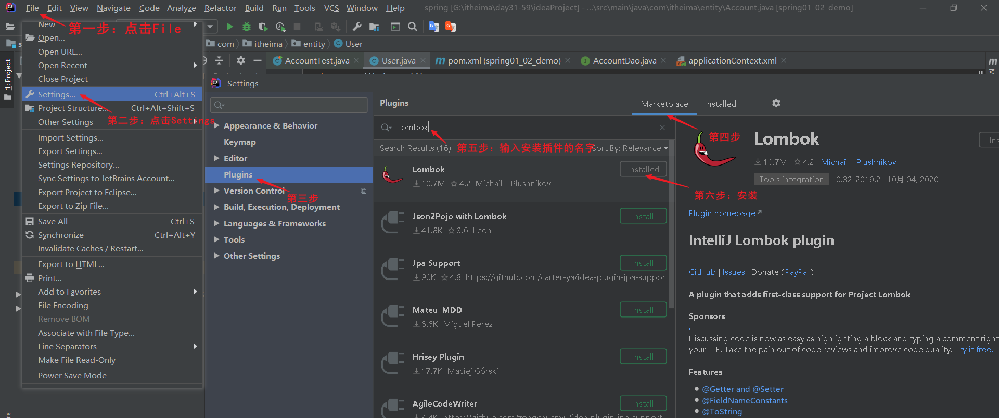The height and width of the screenshot is (418, 999).
Task: Click the Search Everywhere magnifier icon
Action: click(413, 27)
